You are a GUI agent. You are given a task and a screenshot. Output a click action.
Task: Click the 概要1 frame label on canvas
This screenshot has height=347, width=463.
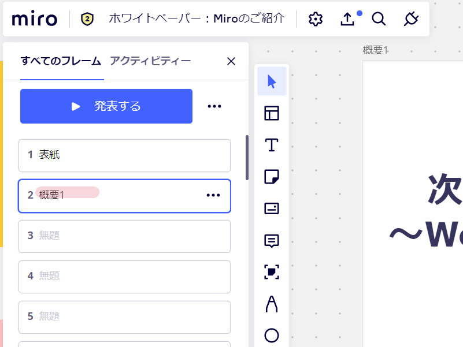(375, 50)
